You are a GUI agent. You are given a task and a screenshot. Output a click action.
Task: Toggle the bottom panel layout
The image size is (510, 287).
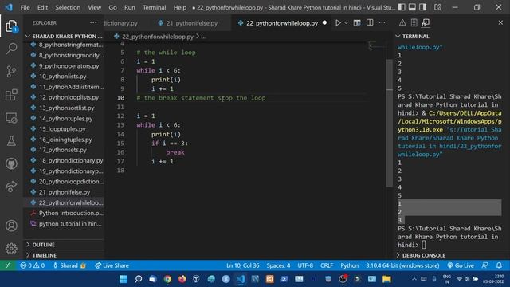pyautogui.click(x=412, y=7)
